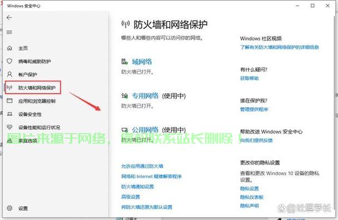Select 防火墙和网络保护 in the sidebar
The width and height of the screenshot is (338, 220).
coord(37,87)
